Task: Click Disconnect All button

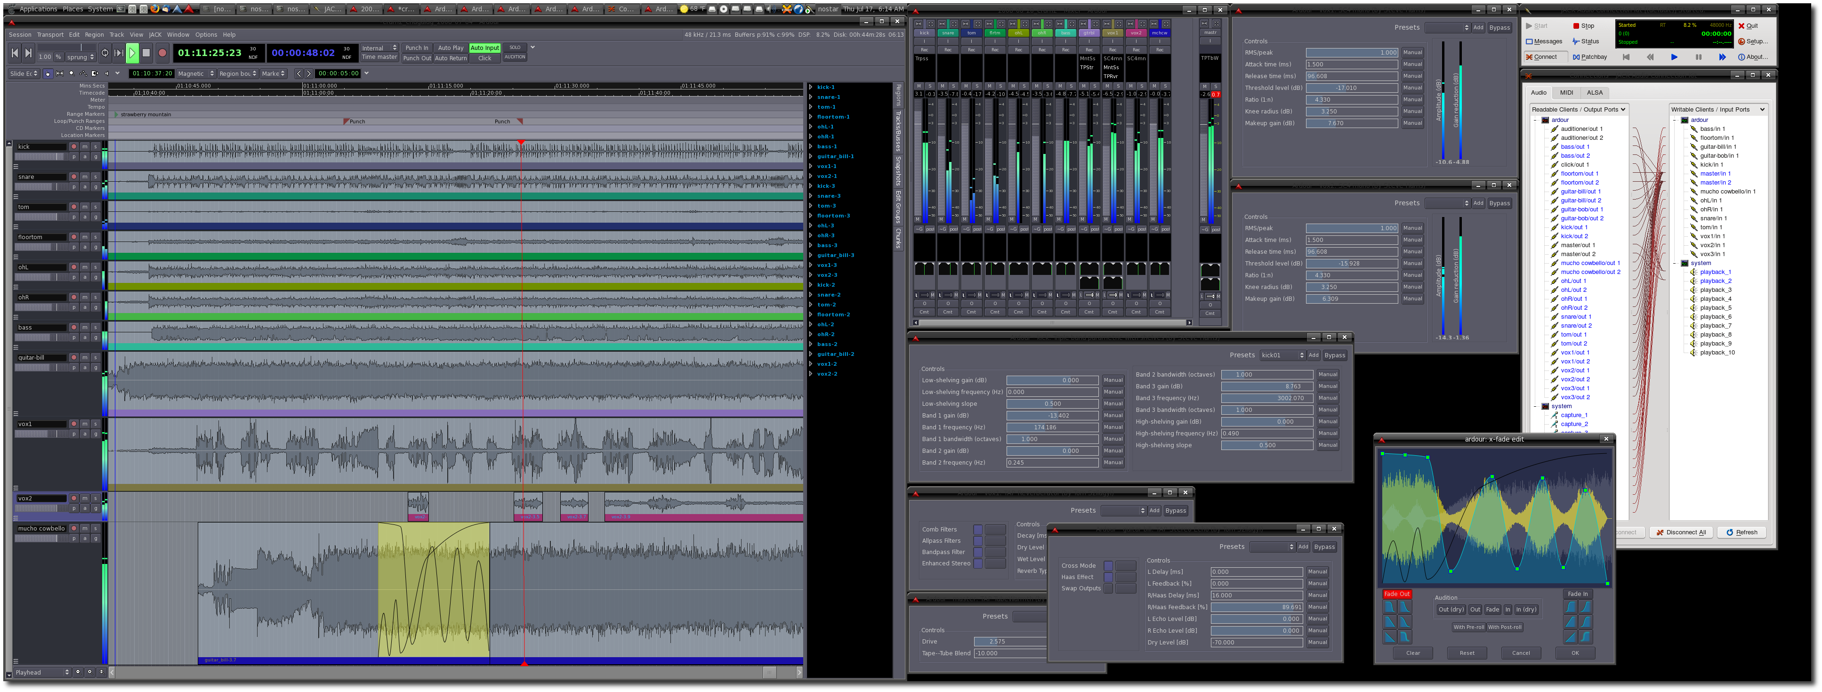Action: pyautogui.click(x=1681, y=532)
